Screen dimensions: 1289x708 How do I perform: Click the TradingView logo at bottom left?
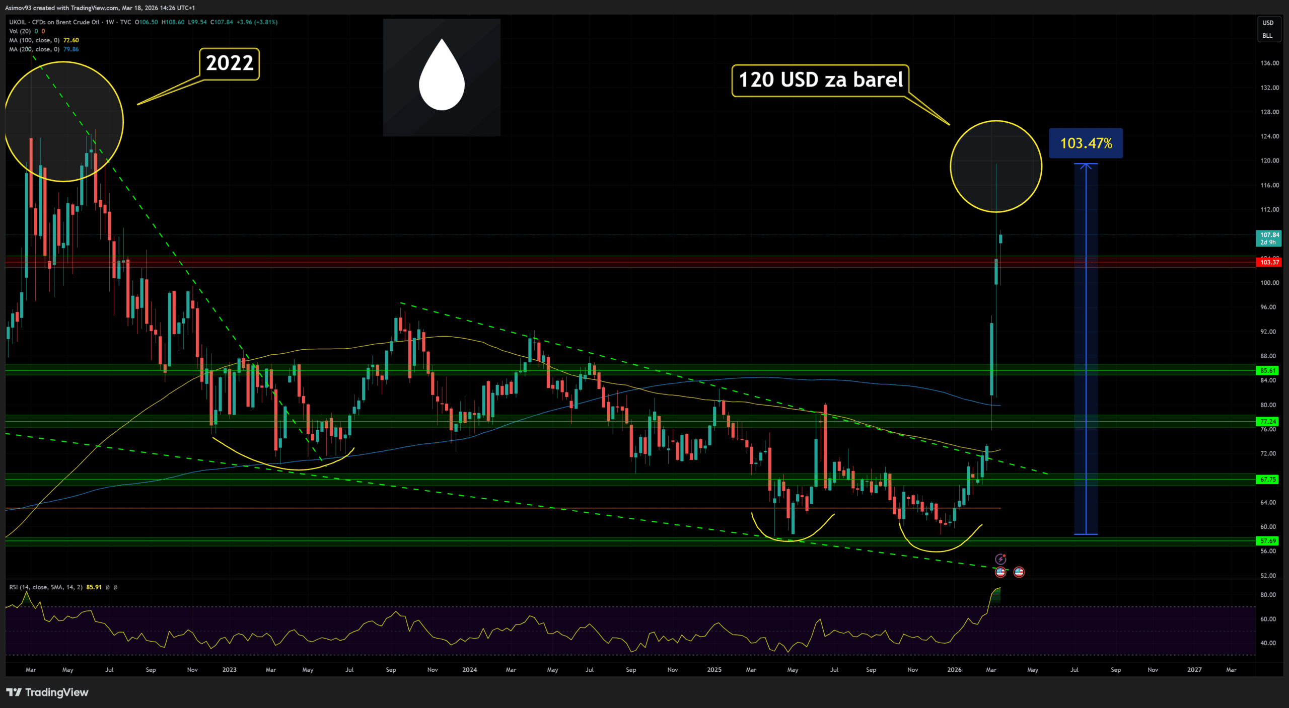pos(47,692)
